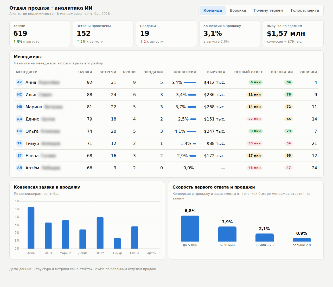Click the АЛ avatar for Артём

[x=20, y=168]
